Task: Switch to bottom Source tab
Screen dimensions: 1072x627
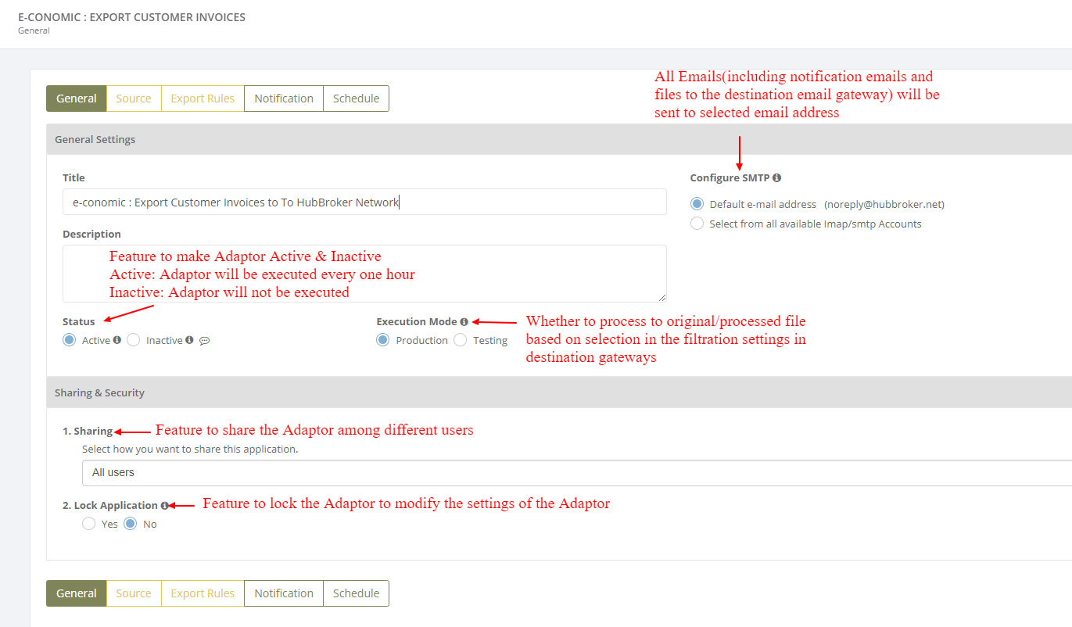Action: [x=134, y=593]
